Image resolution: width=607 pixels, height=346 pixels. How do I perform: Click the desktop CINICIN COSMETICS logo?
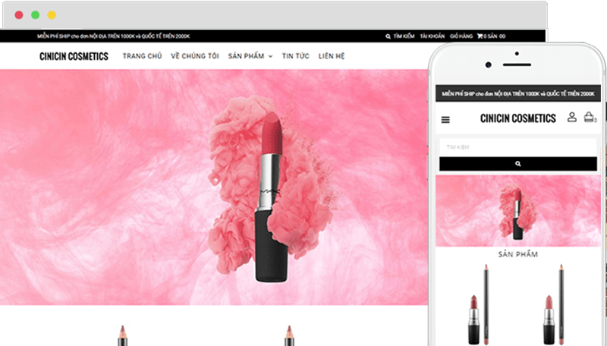click(74, 56)
